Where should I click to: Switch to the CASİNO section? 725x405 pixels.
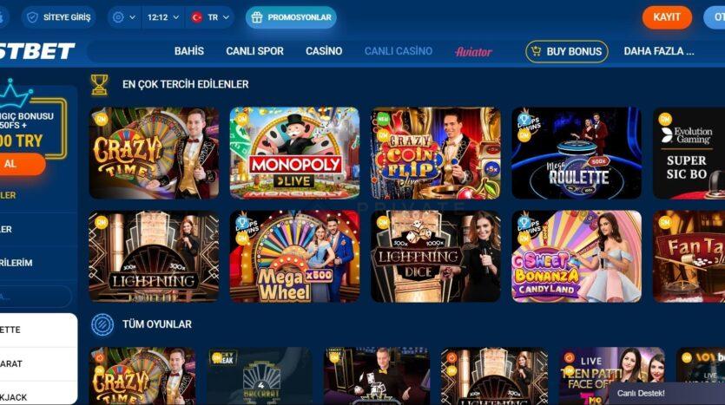pos(324,51)
